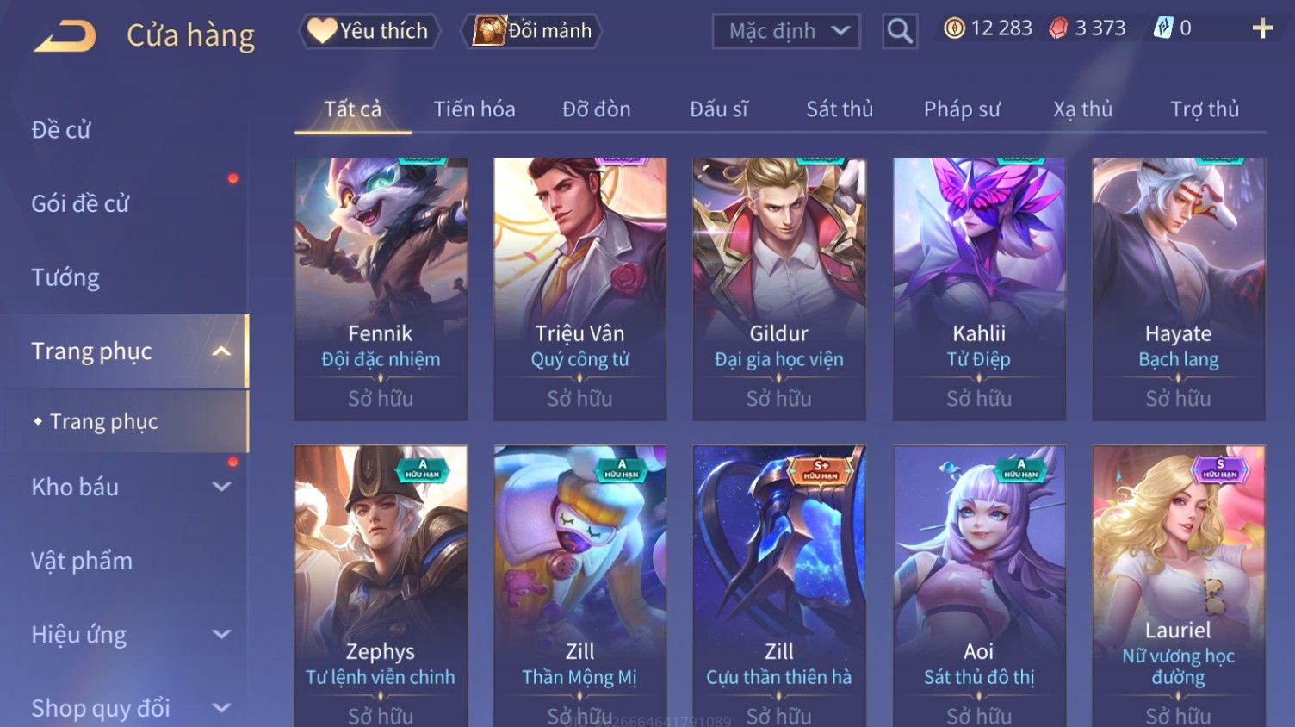
Task: Tap the golden back arrow icon
Action: click(x=65, y=36)
